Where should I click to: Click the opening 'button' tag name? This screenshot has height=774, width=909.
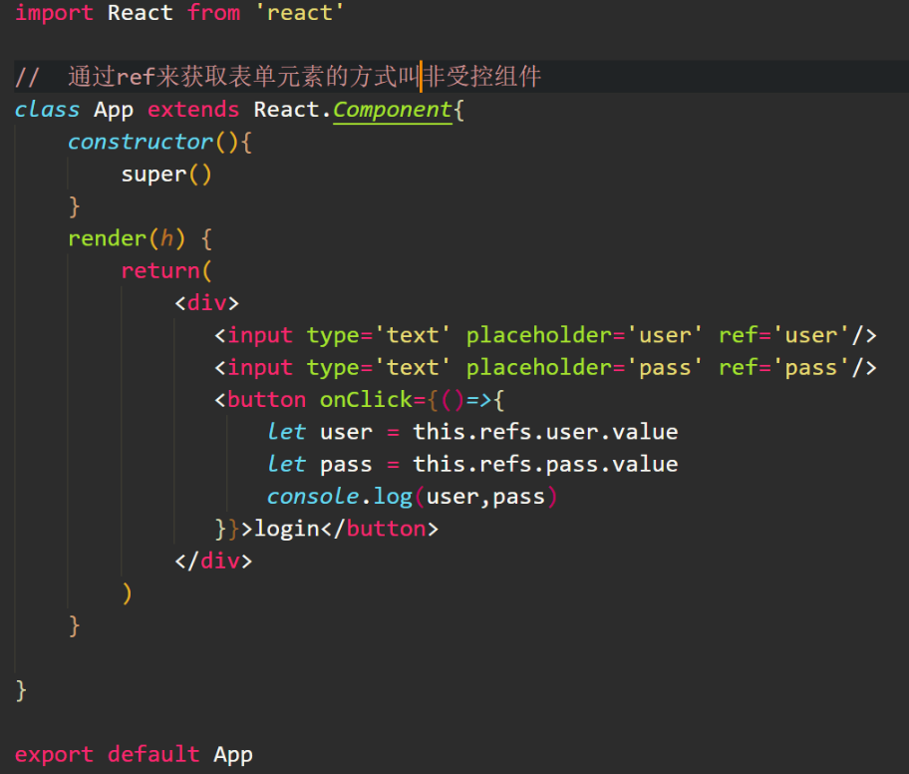(x=267, y=400)
